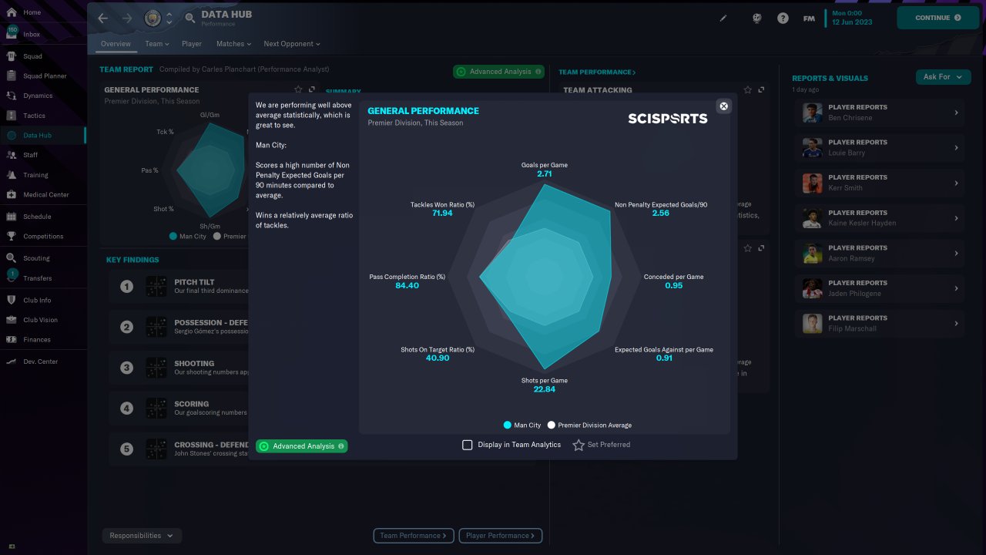986x555 pixels.
Task: Click the Player Performance button
Action: point(501,536)
